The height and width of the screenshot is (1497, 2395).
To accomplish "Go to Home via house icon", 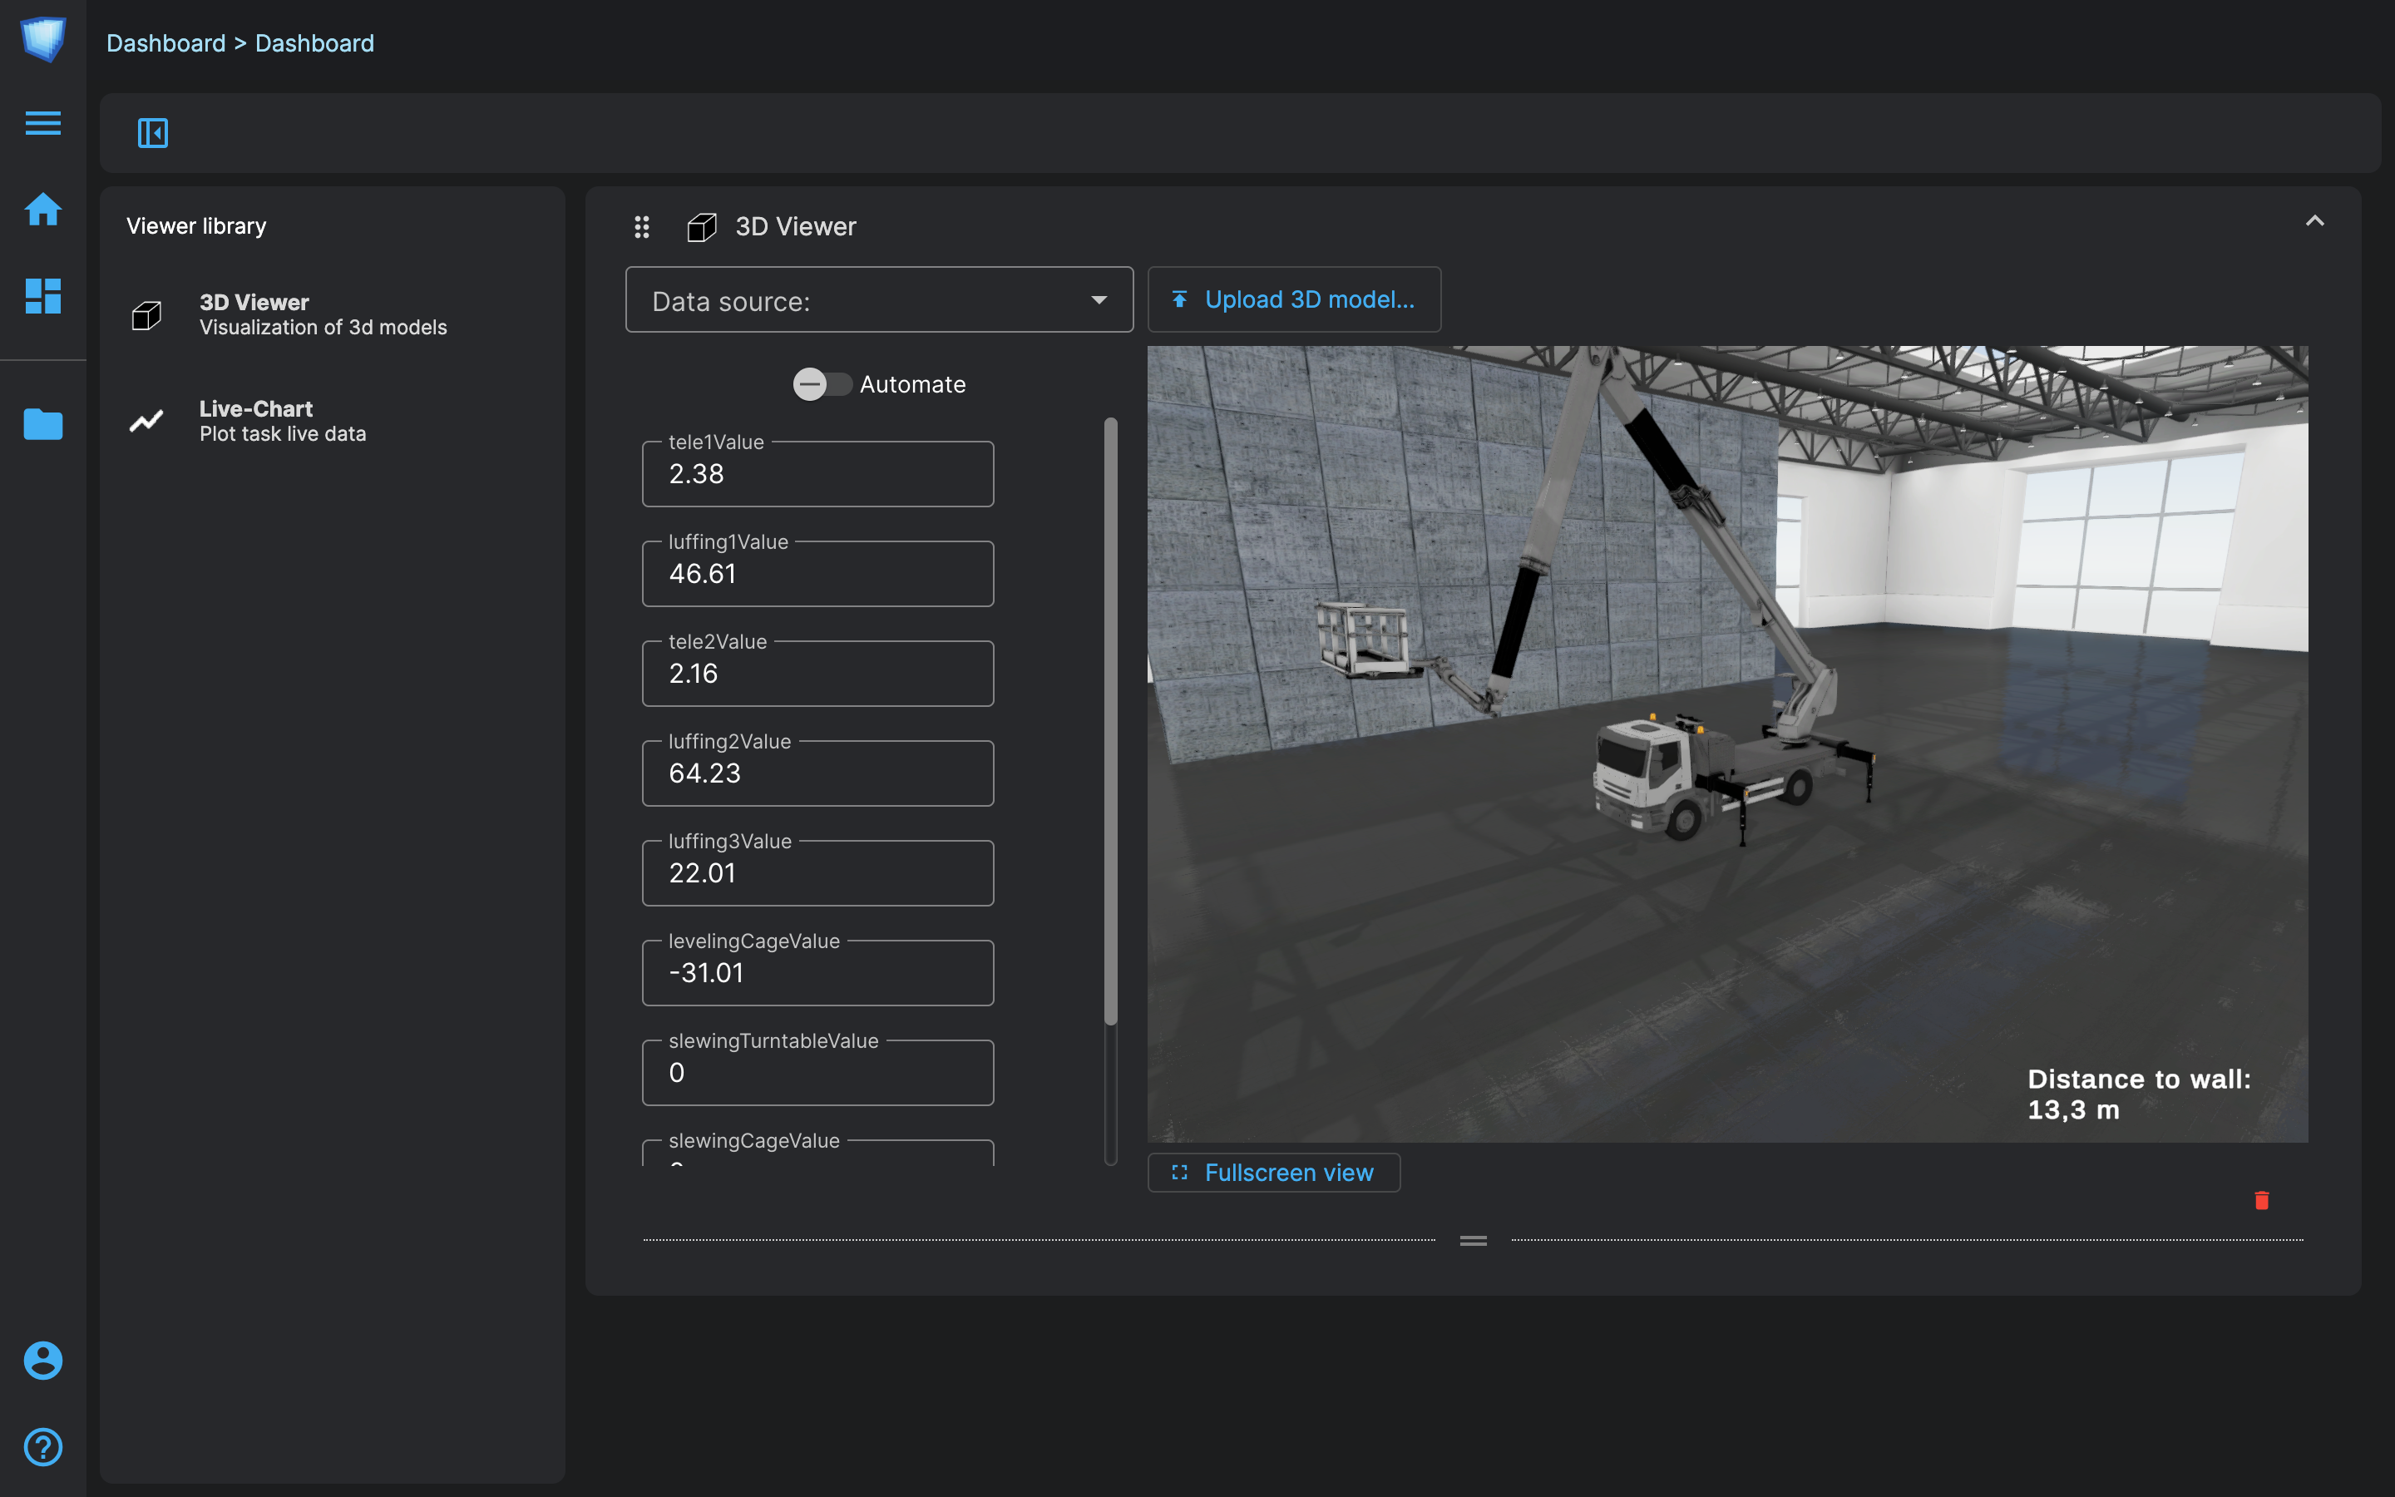I will [42, 209].
